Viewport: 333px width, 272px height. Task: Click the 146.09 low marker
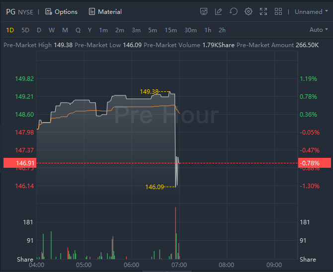[155, 187]
